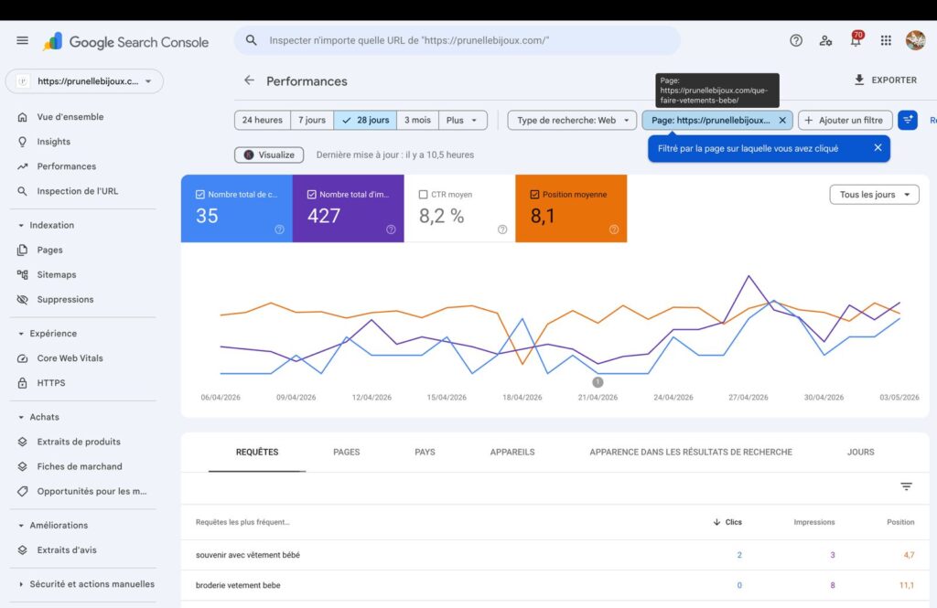Select the 24 heures date range
The height and width of the screenshot is (608, 937).
point(263,120)
